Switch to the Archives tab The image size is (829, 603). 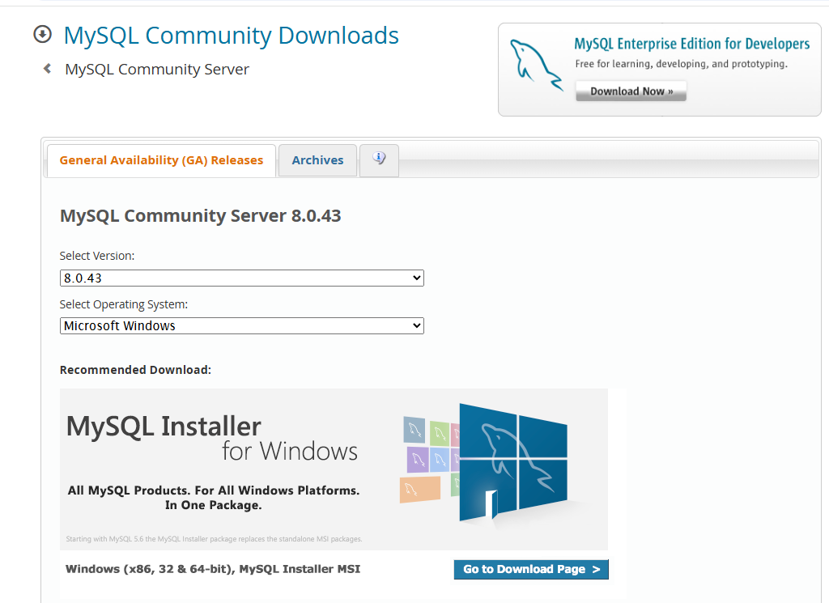coord(317,160)
